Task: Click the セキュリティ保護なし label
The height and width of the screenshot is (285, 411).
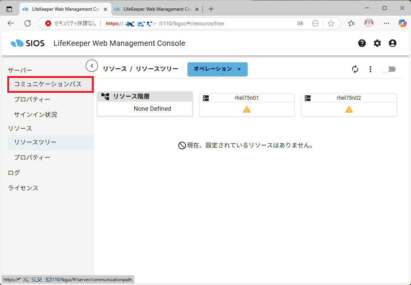Action: point(75,23)
